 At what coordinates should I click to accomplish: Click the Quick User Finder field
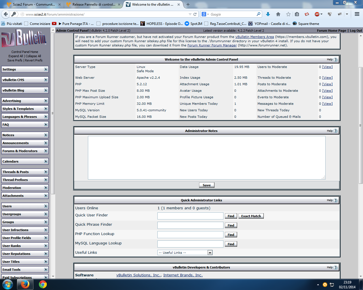pos(190,216)
